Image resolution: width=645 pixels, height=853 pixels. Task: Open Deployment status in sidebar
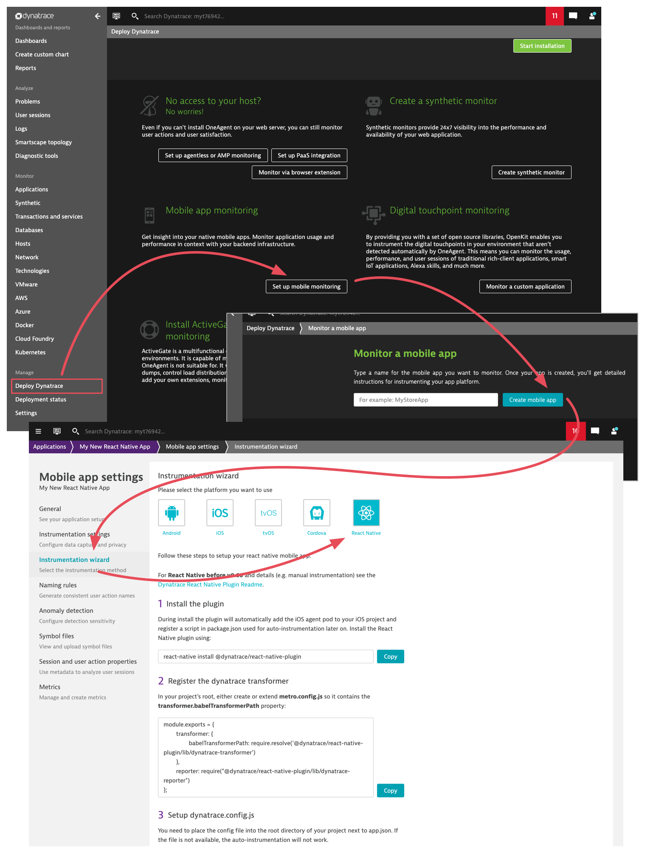click(x=41, y=399)
